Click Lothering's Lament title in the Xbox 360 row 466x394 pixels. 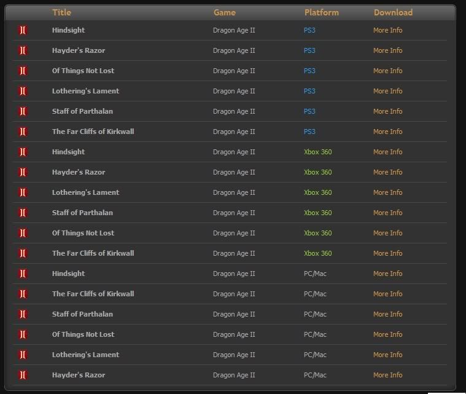85,192
